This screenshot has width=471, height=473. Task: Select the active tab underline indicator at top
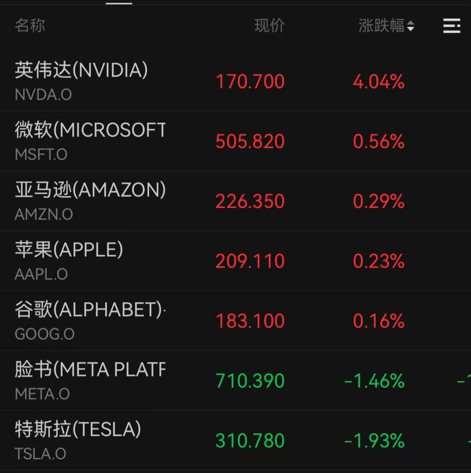point(119,3)
